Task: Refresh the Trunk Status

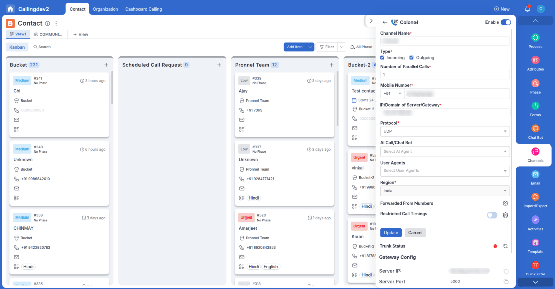Action: point(505,246)
